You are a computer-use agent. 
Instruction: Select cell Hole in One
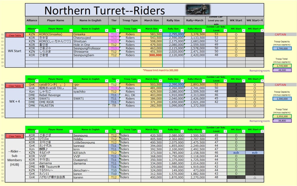pyautogui.click(x=90, y=45)
